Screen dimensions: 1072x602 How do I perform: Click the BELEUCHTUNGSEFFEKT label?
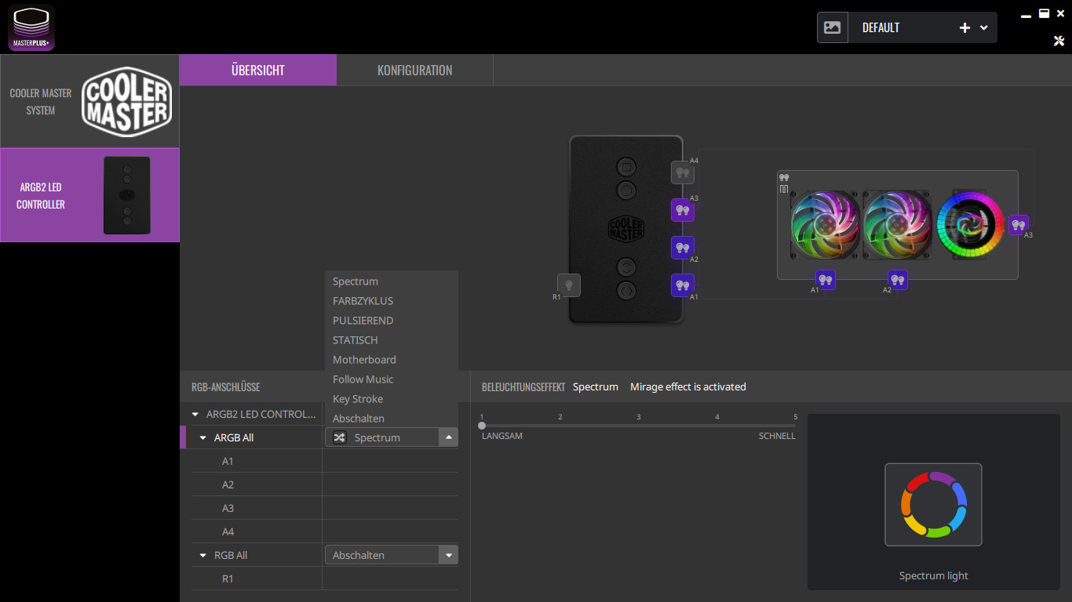[x=523, y=387]
